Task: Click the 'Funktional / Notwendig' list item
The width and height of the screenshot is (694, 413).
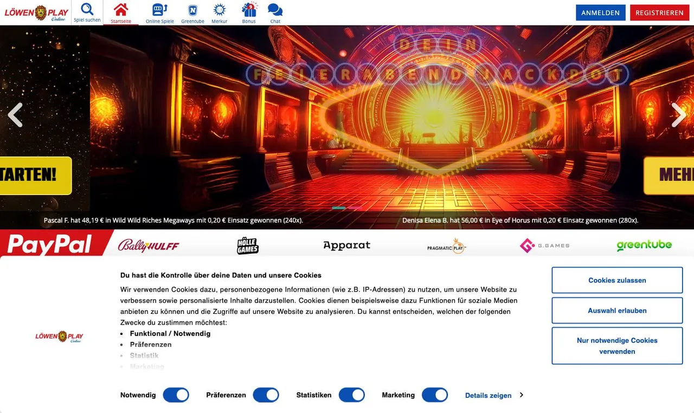Action: tap(170, 334)
